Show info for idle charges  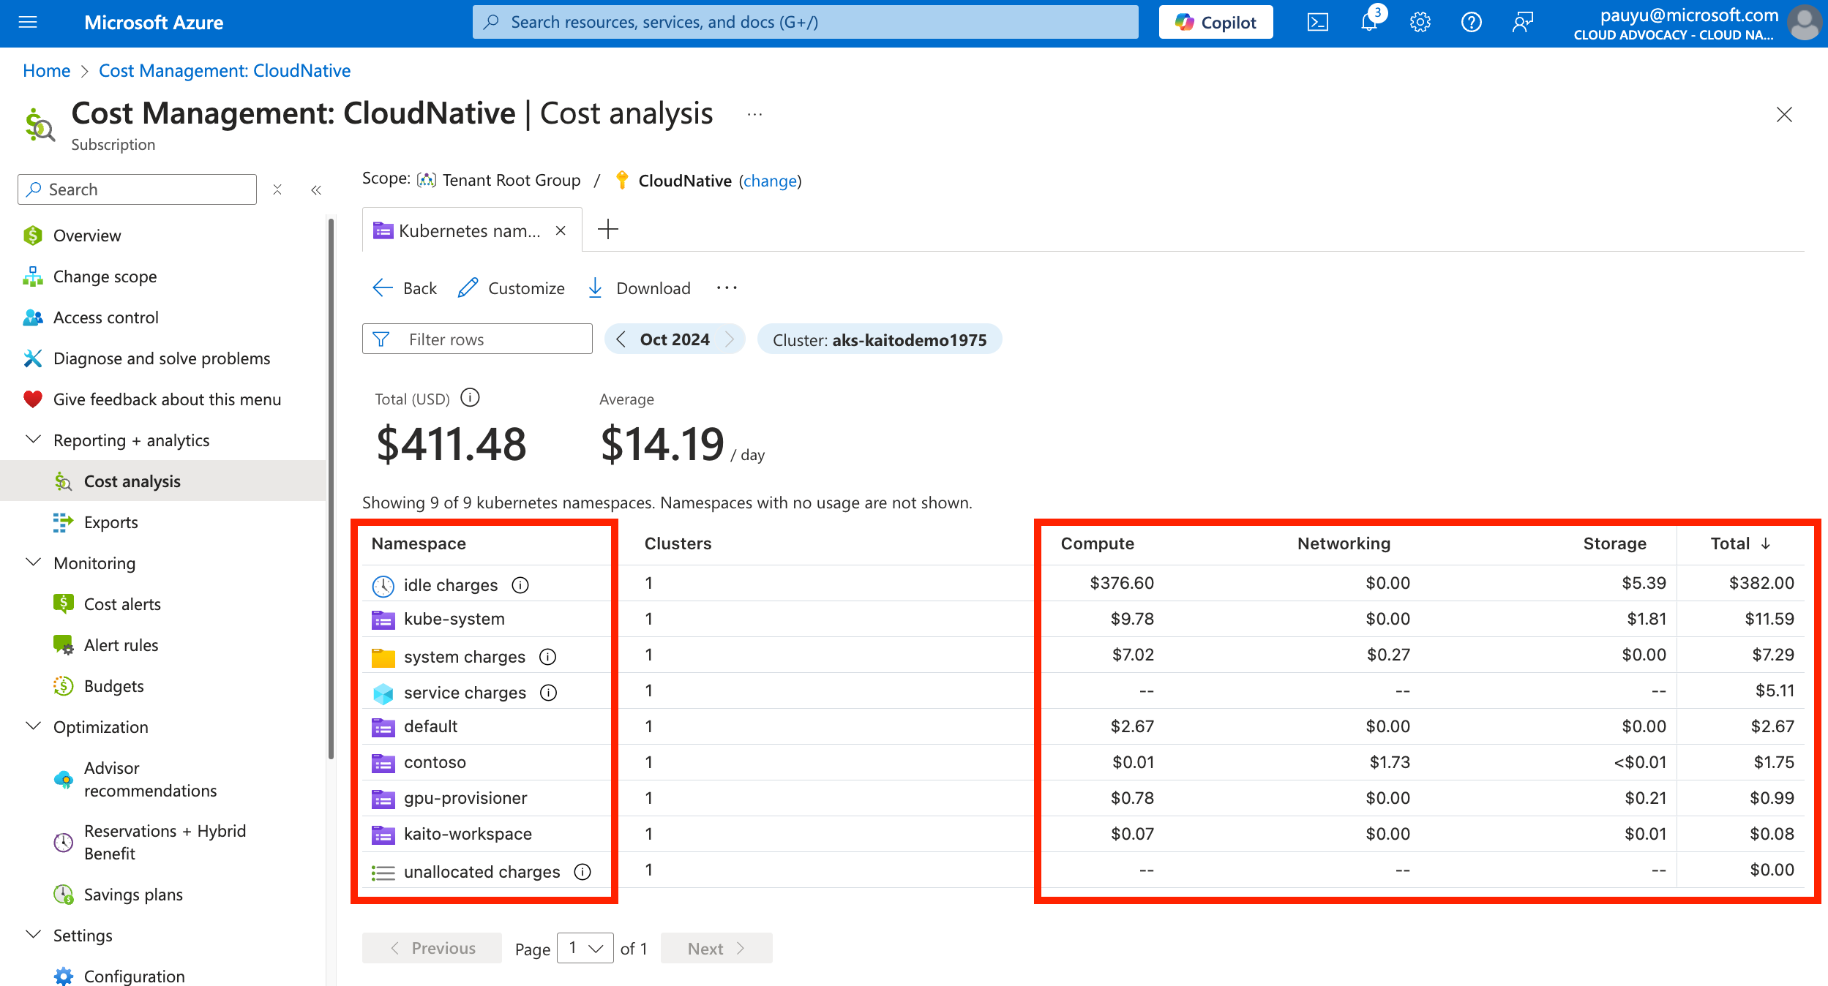click(x=520, y=585)
